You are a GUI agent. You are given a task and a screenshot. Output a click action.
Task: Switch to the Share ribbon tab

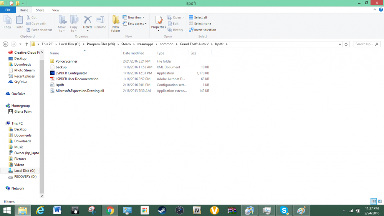point(40,10)
